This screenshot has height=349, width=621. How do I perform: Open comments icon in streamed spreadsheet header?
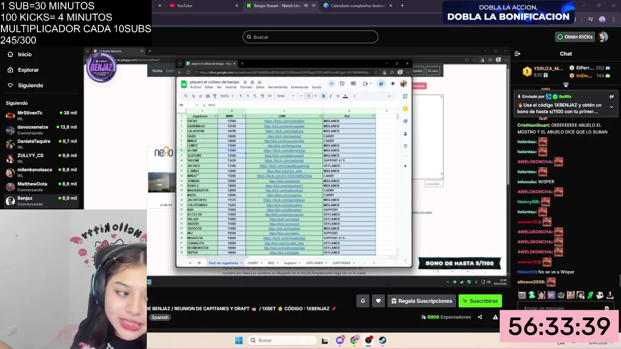coord(353,83)
